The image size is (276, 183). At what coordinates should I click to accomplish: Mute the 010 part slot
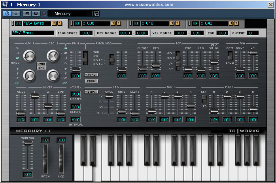tap(172, 23)
